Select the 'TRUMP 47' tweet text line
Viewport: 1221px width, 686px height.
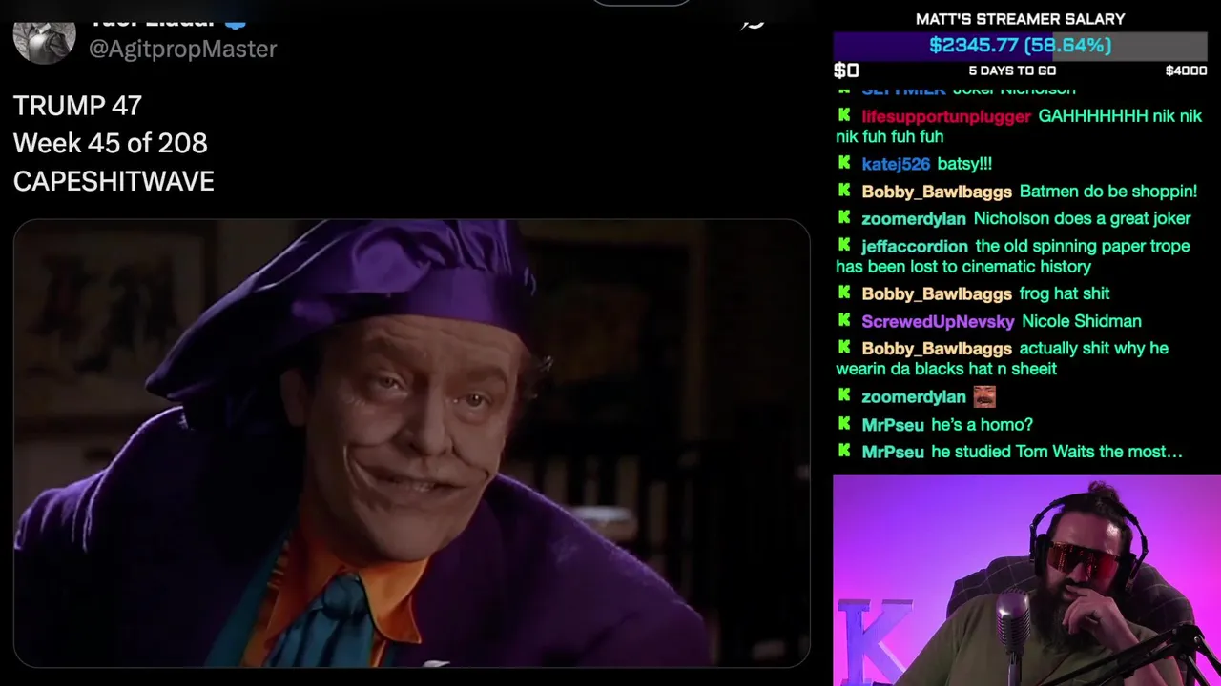click(x=77, y=106)
